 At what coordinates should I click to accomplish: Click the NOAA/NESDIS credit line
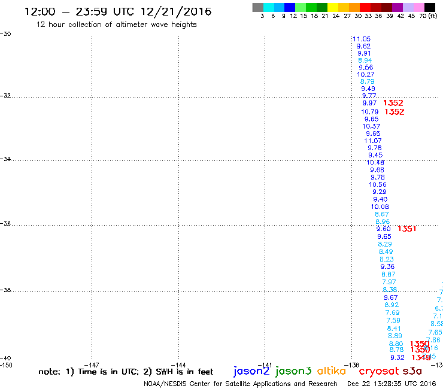[x=241, y=384]
